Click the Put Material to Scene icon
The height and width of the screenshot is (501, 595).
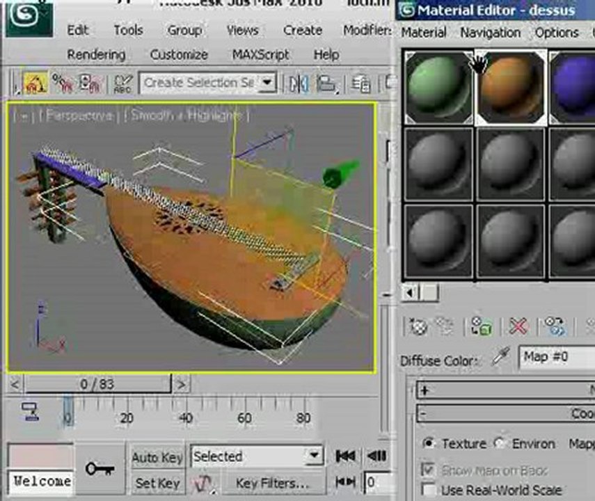click(x=444, y=326)
